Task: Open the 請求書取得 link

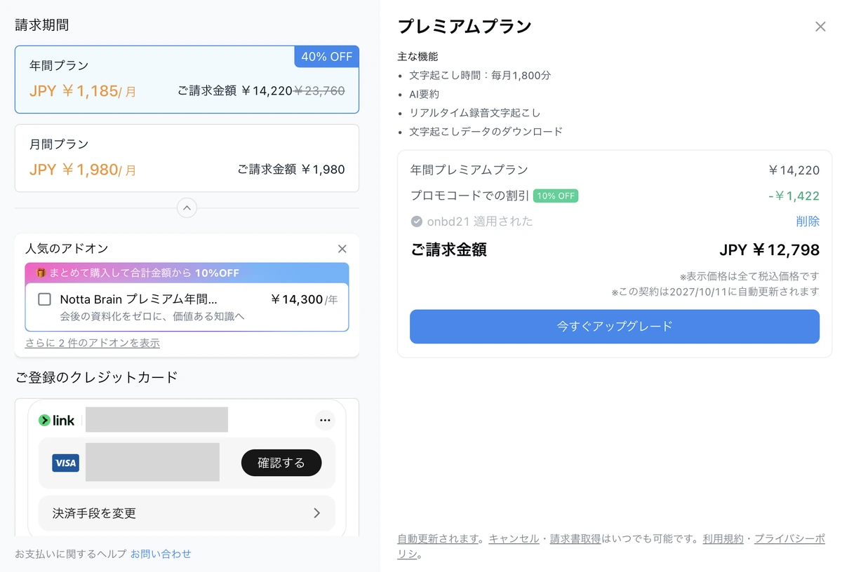Action: point(575,539)
